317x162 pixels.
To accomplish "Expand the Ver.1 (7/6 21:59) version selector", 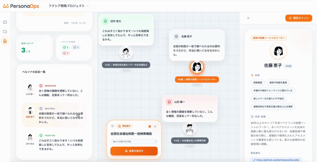I will 134,141.
